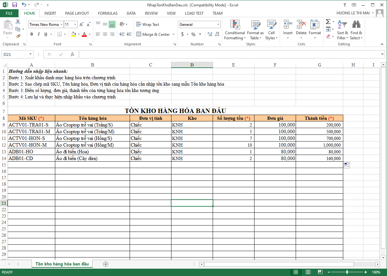Align cell text to the right

tap(112, 34)
